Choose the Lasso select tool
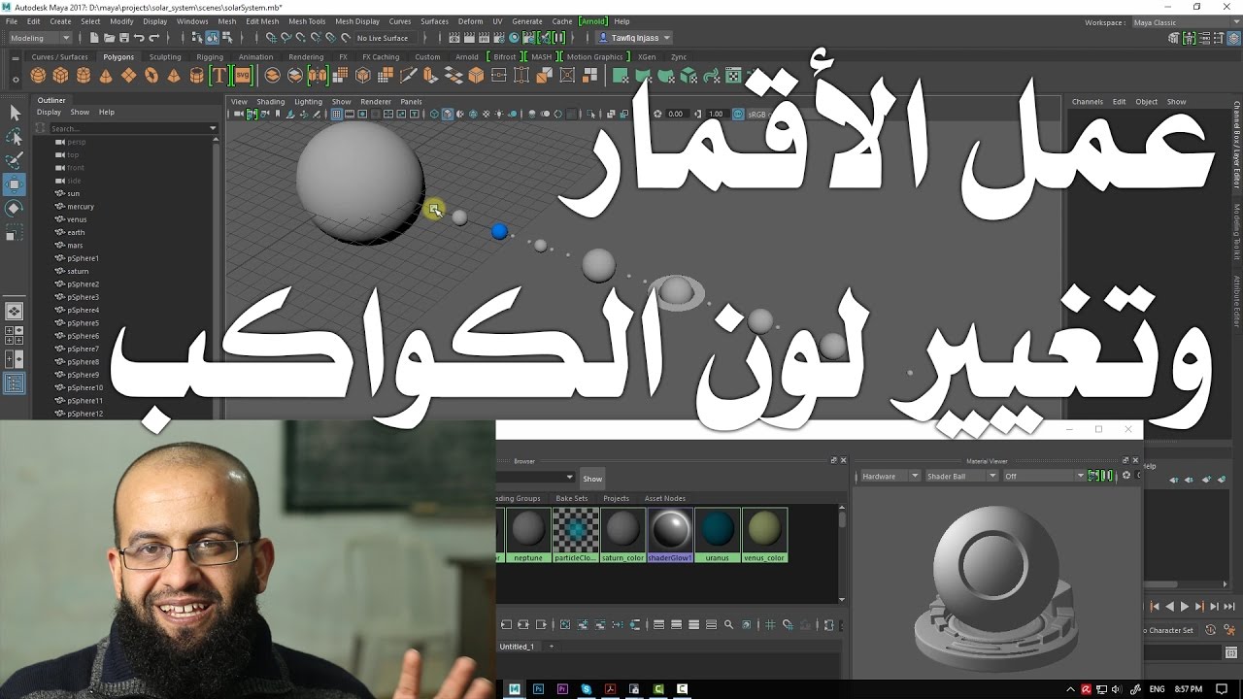Screen dimensions: 1243x699 15,137
